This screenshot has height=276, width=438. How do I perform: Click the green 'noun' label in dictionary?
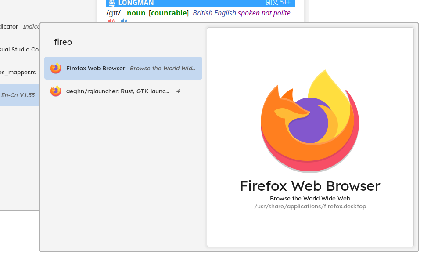tap(136, 13)
